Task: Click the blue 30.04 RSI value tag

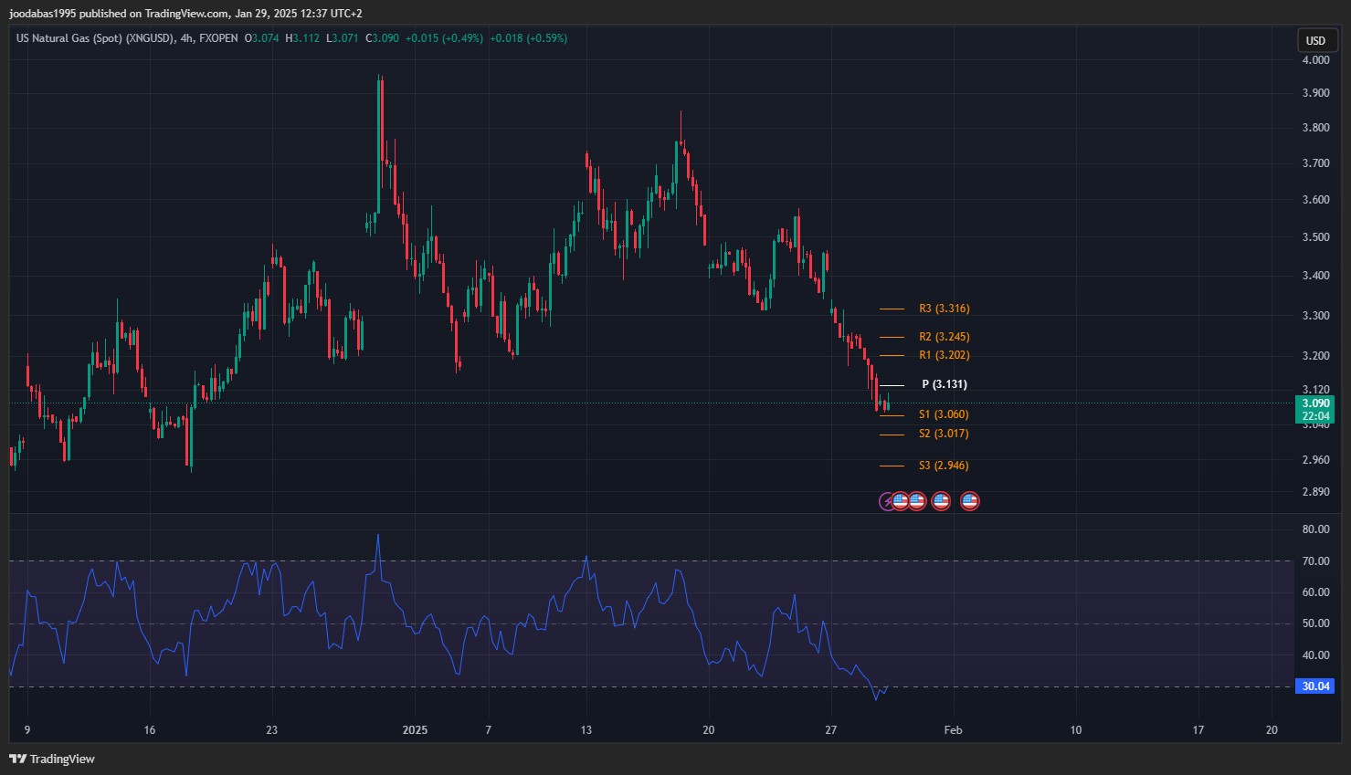Action: point(1315,686)
